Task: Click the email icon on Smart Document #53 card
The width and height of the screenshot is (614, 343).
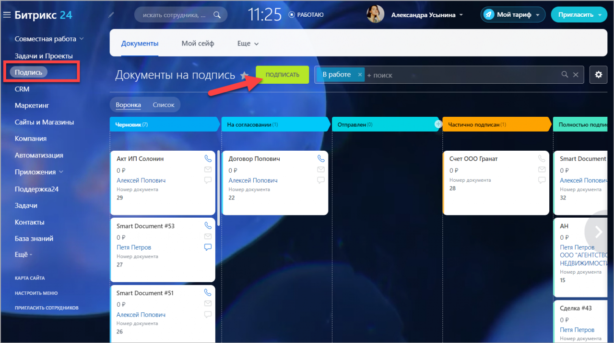Action: [208, 236]
